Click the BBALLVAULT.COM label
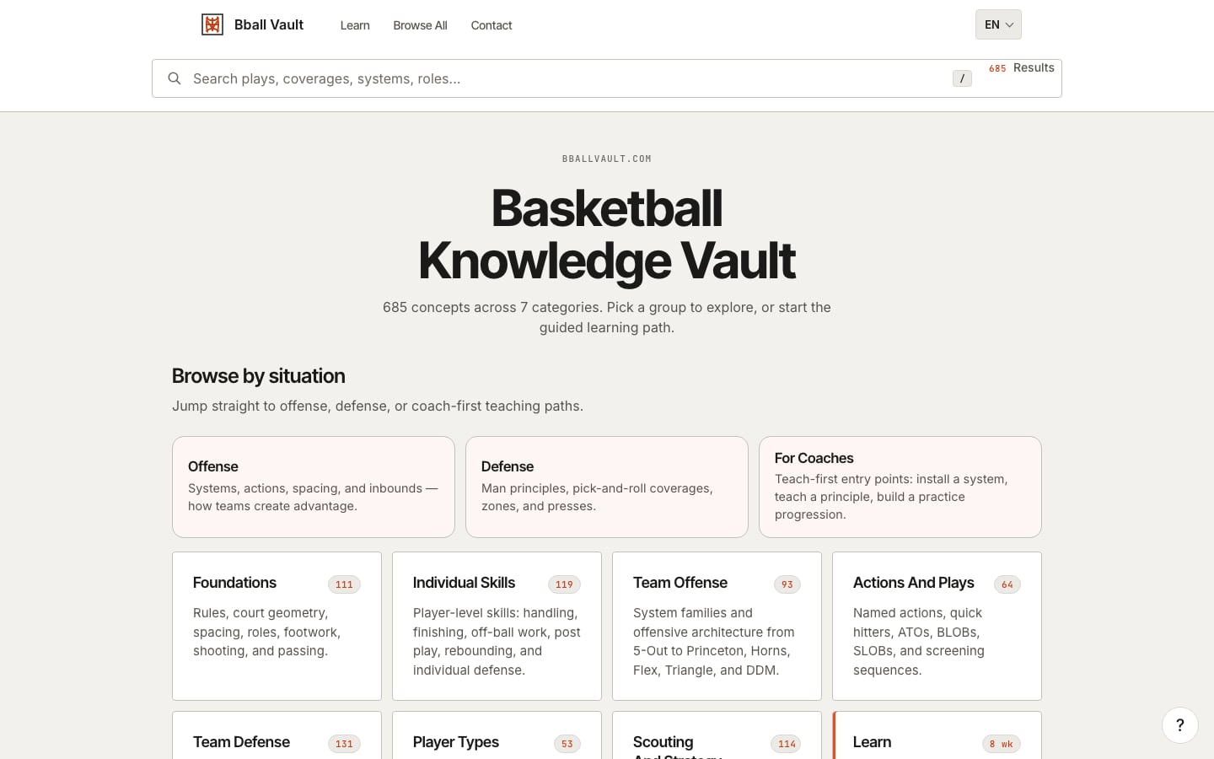The width and height of the screenshot is (1214, 759). (x=607, y=159)
